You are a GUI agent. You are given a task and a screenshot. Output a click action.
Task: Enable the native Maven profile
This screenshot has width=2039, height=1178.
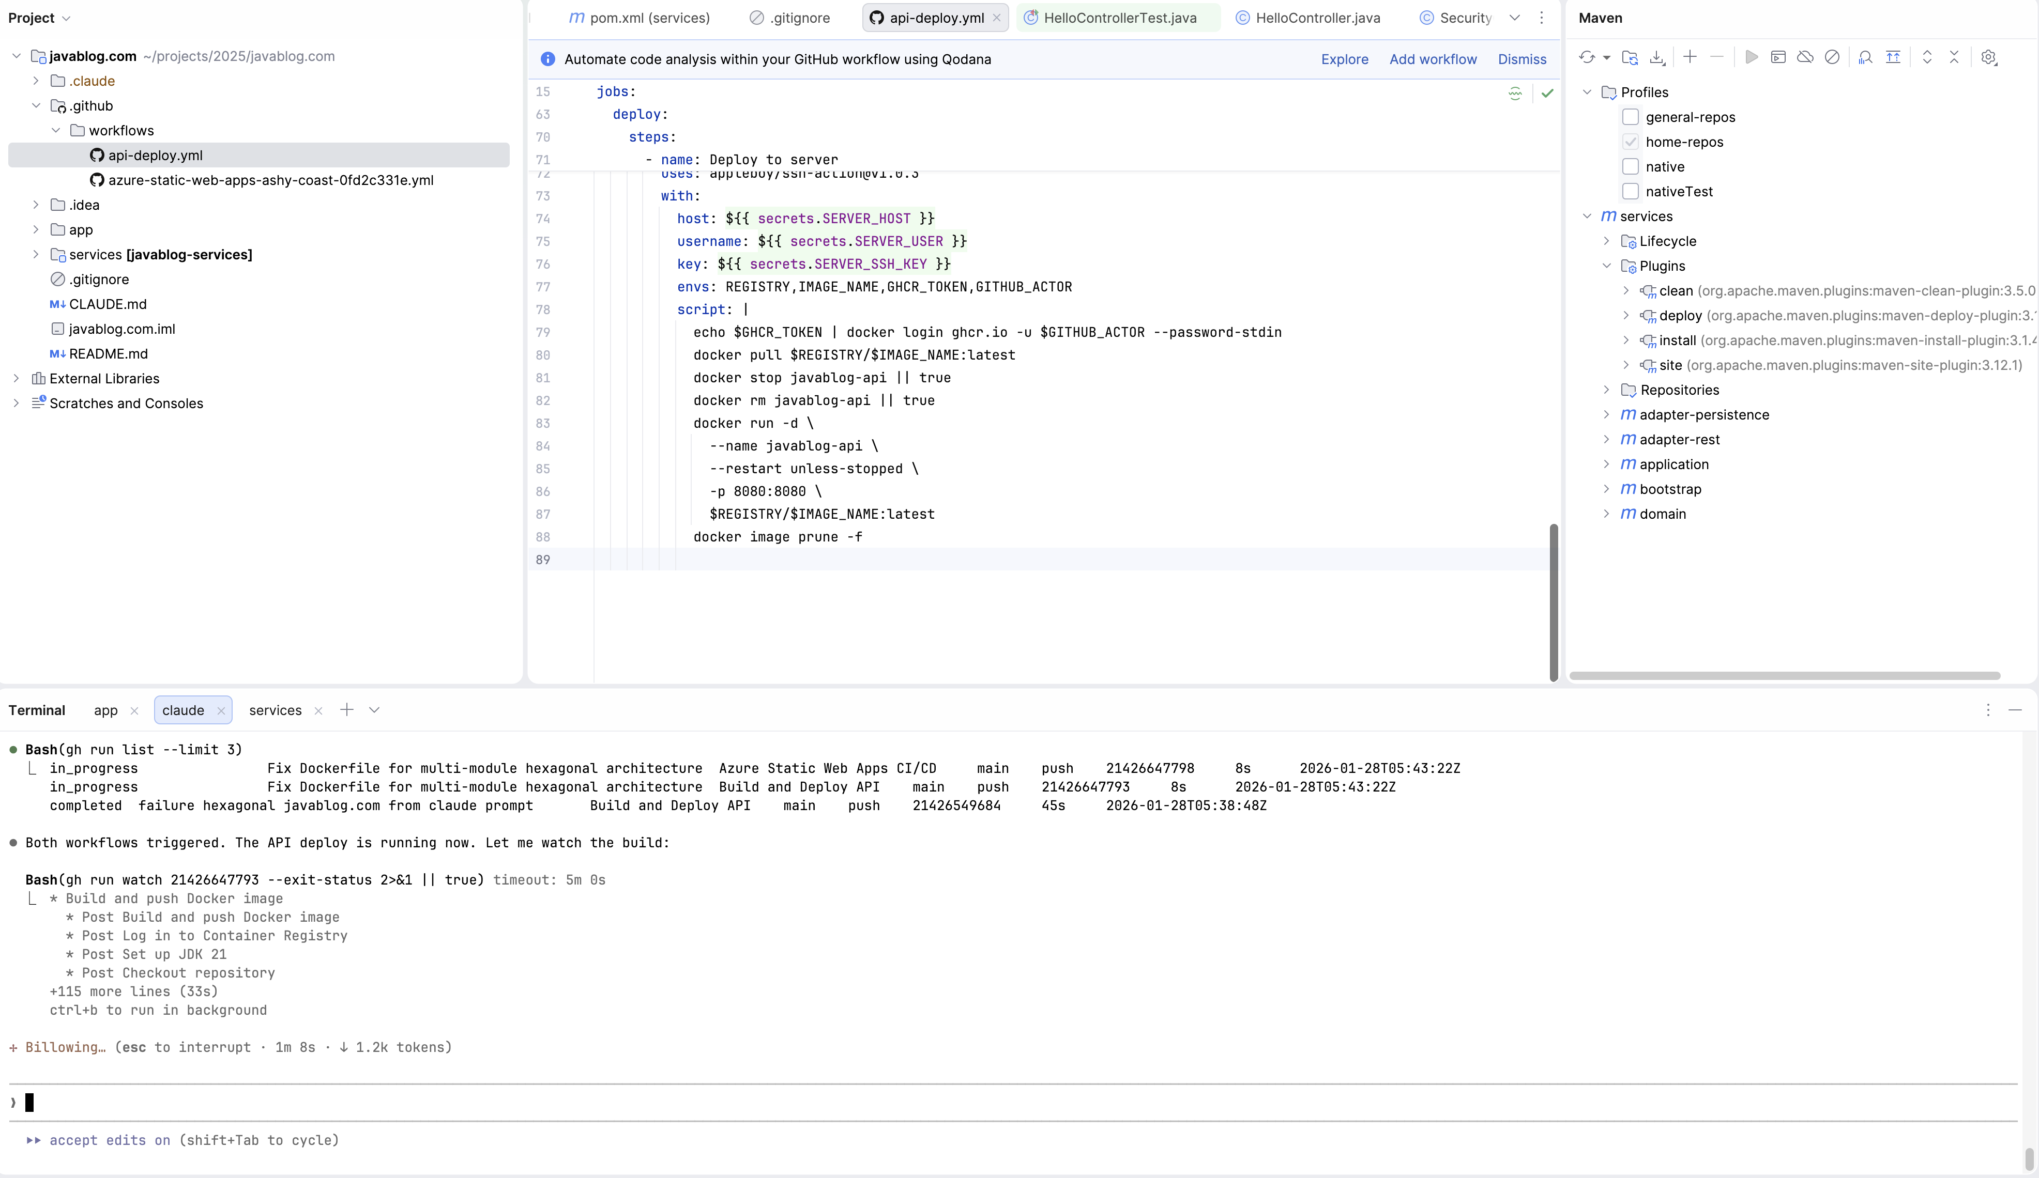pos(1631,166)
